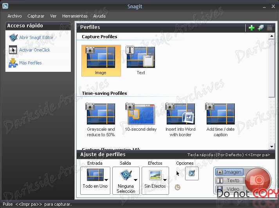The height and width of the screenshot is (208, 279).
Task: Open the Más Perfiles link
Action: tap(31, 63)
